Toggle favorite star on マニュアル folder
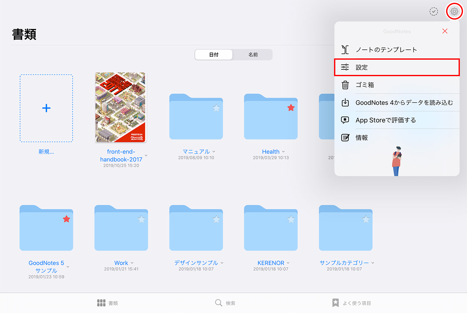Screen dimensions: 467x313 coord(216,108)
